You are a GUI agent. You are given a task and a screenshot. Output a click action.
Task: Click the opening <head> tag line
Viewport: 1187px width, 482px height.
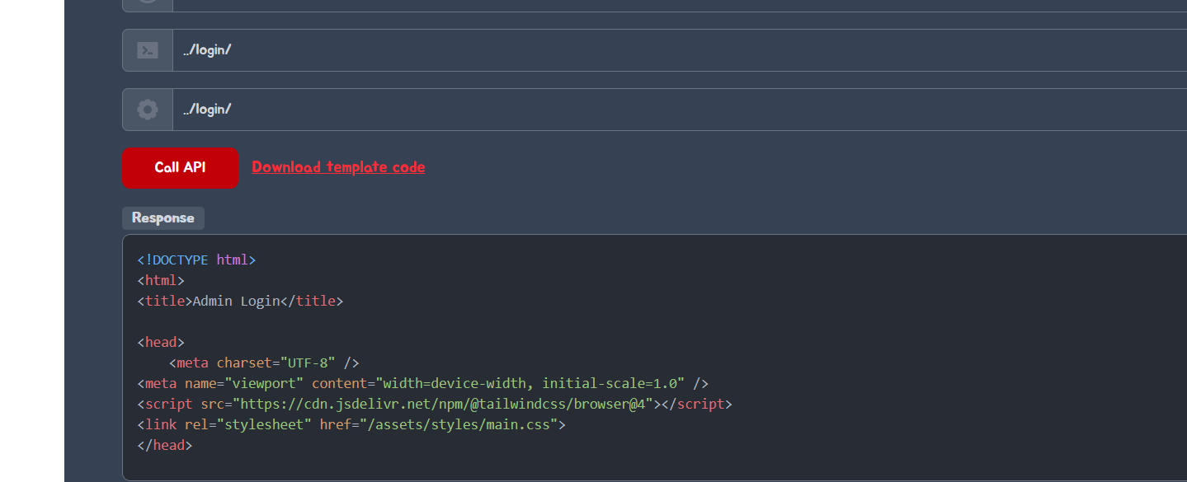[x=161, y=342]
